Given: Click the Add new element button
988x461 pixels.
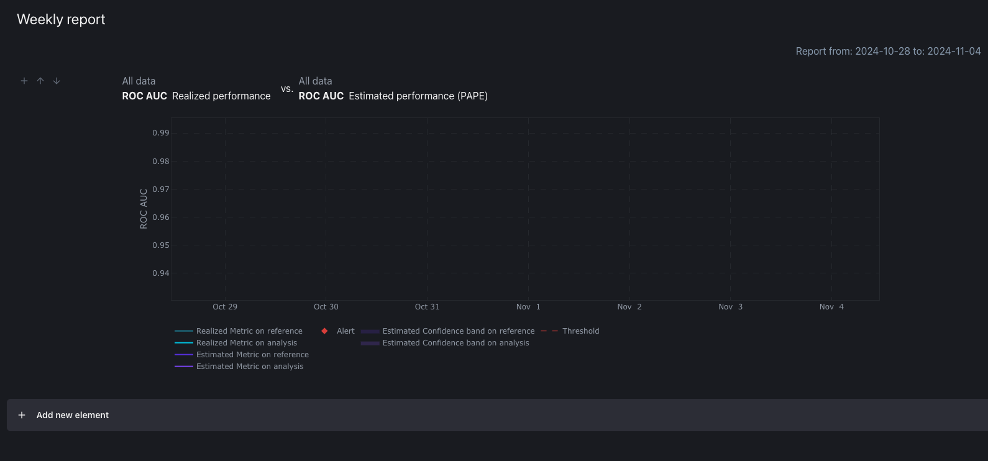Looking at the screenshot, I should [72, 415].
